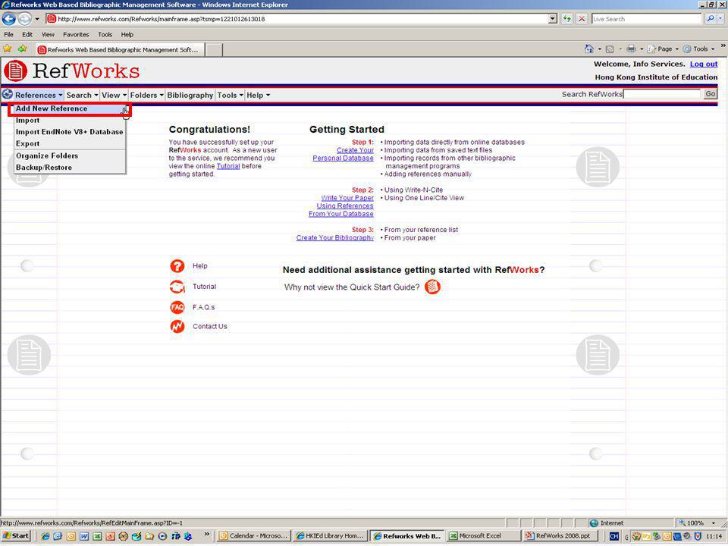Open Bibliography in the RefWorks menu bar
The width and height of the screenshot is (728, 546).
190,96
